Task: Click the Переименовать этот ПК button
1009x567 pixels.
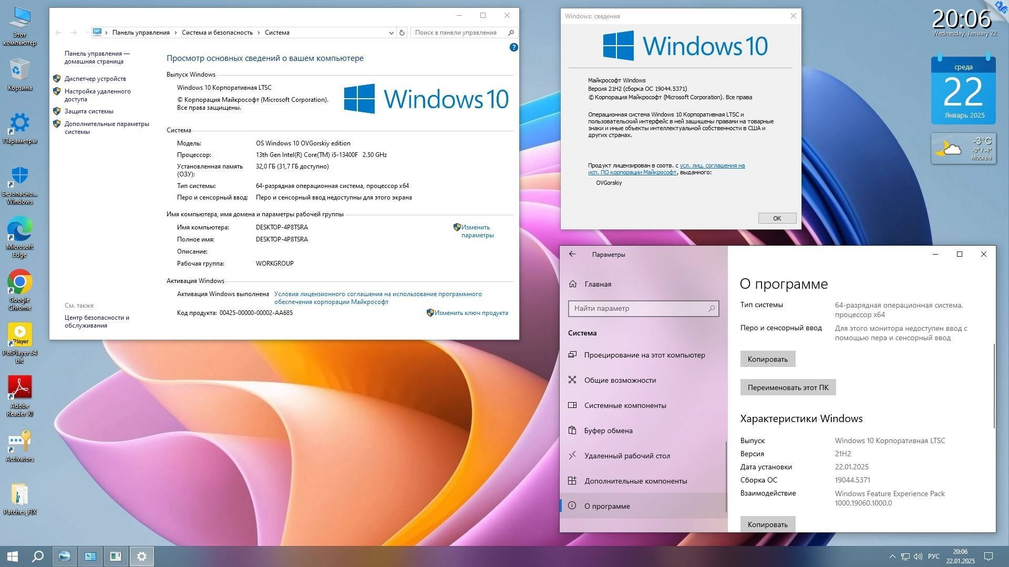Action: click(x=787, y=387)
